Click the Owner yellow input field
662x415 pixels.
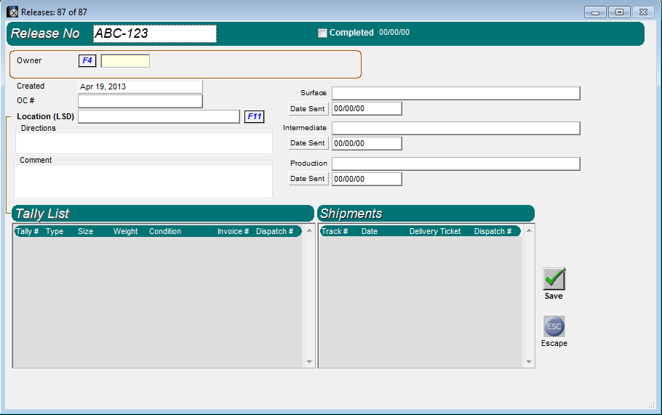[x=125, y=61]
